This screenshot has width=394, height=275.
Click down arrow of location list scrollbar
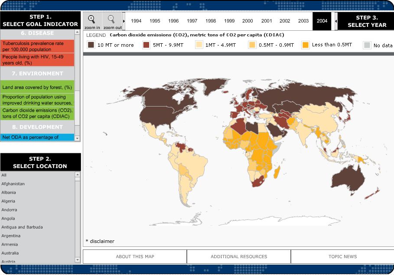coord(78,260)
